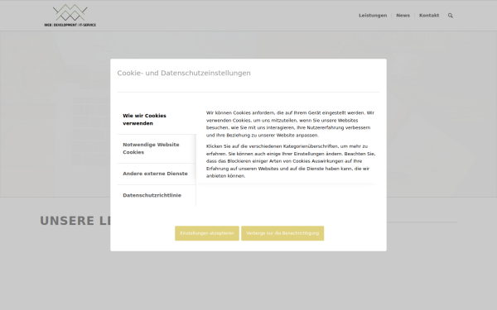Switch to Notwendige Website Cookies tab
The height and width of the screenshot is (310, 497).
157,149
